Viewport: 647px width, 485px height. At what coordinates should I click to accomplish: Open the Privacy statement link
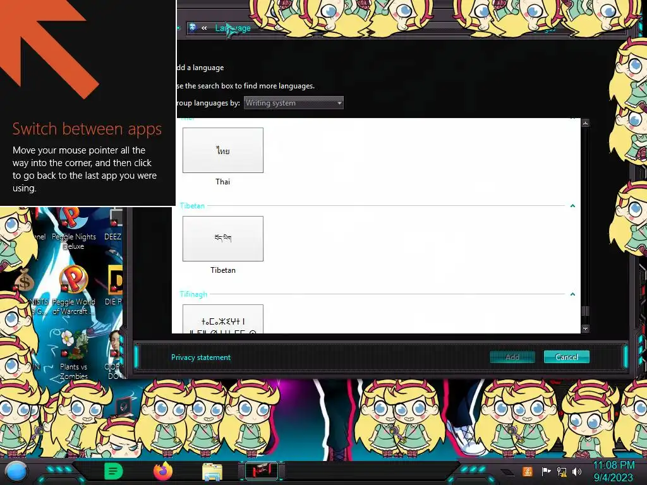pos(201,357)
